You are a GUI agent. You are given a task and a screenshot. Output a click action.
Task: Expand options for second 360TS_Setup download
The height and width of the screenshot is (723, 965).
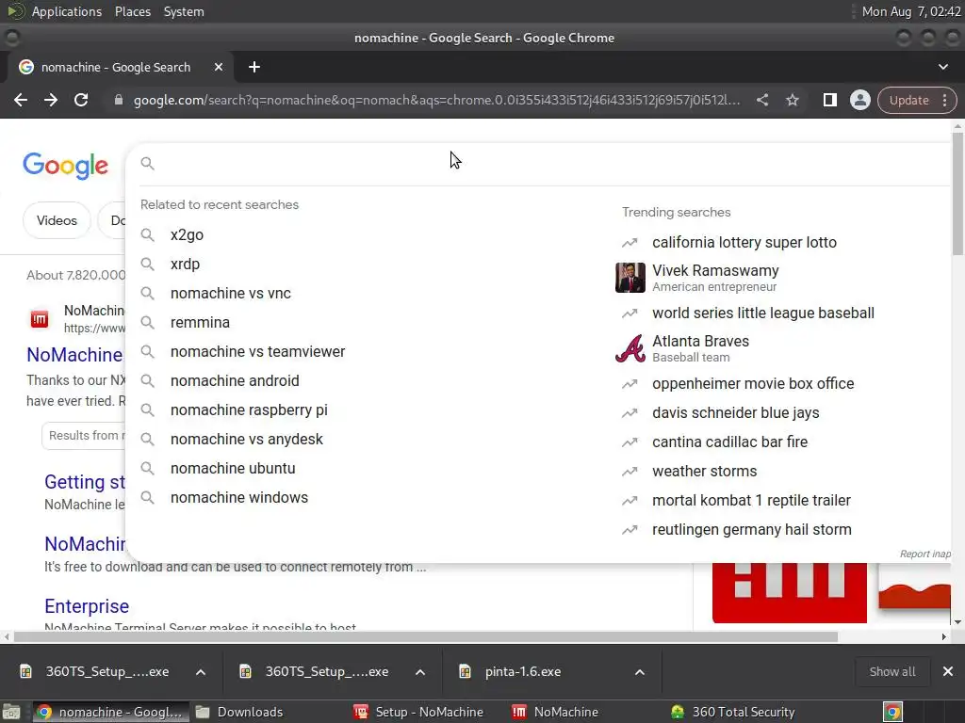click(420, 672)
